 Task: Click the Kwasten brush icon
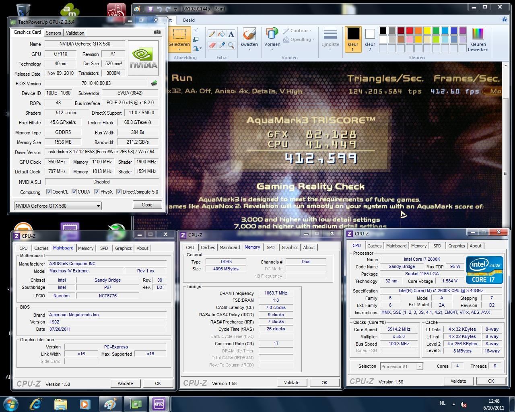pos(249,34)
